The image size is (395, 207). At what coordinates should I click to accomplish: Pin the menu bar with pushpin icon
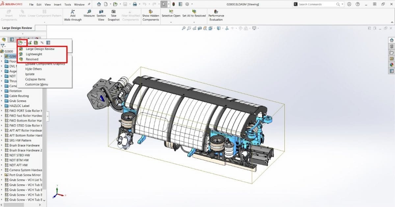coord(89,5)
